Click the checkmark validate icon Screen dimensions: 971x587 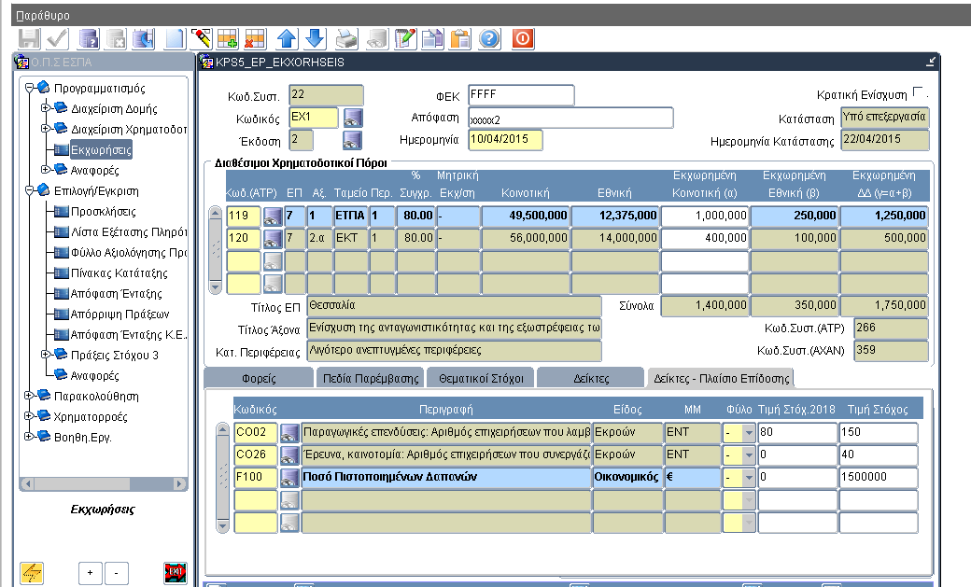pyautogui.click(x=58, y=38)
